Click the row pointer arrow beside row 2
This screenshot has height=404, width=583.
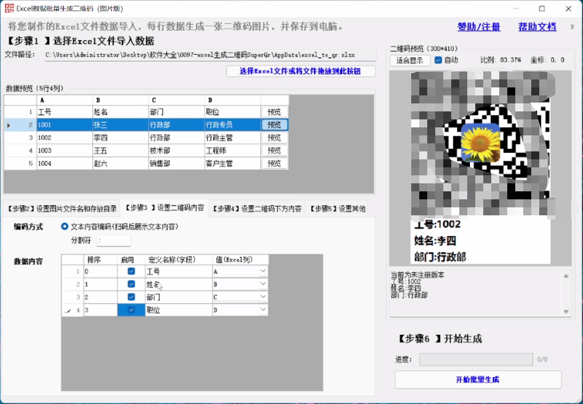click(8, 125)
